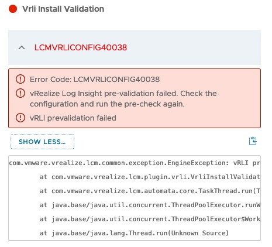Click the EngineException stack trace line
This screenshot has height=247, width=272.
[x=135, y=163]
